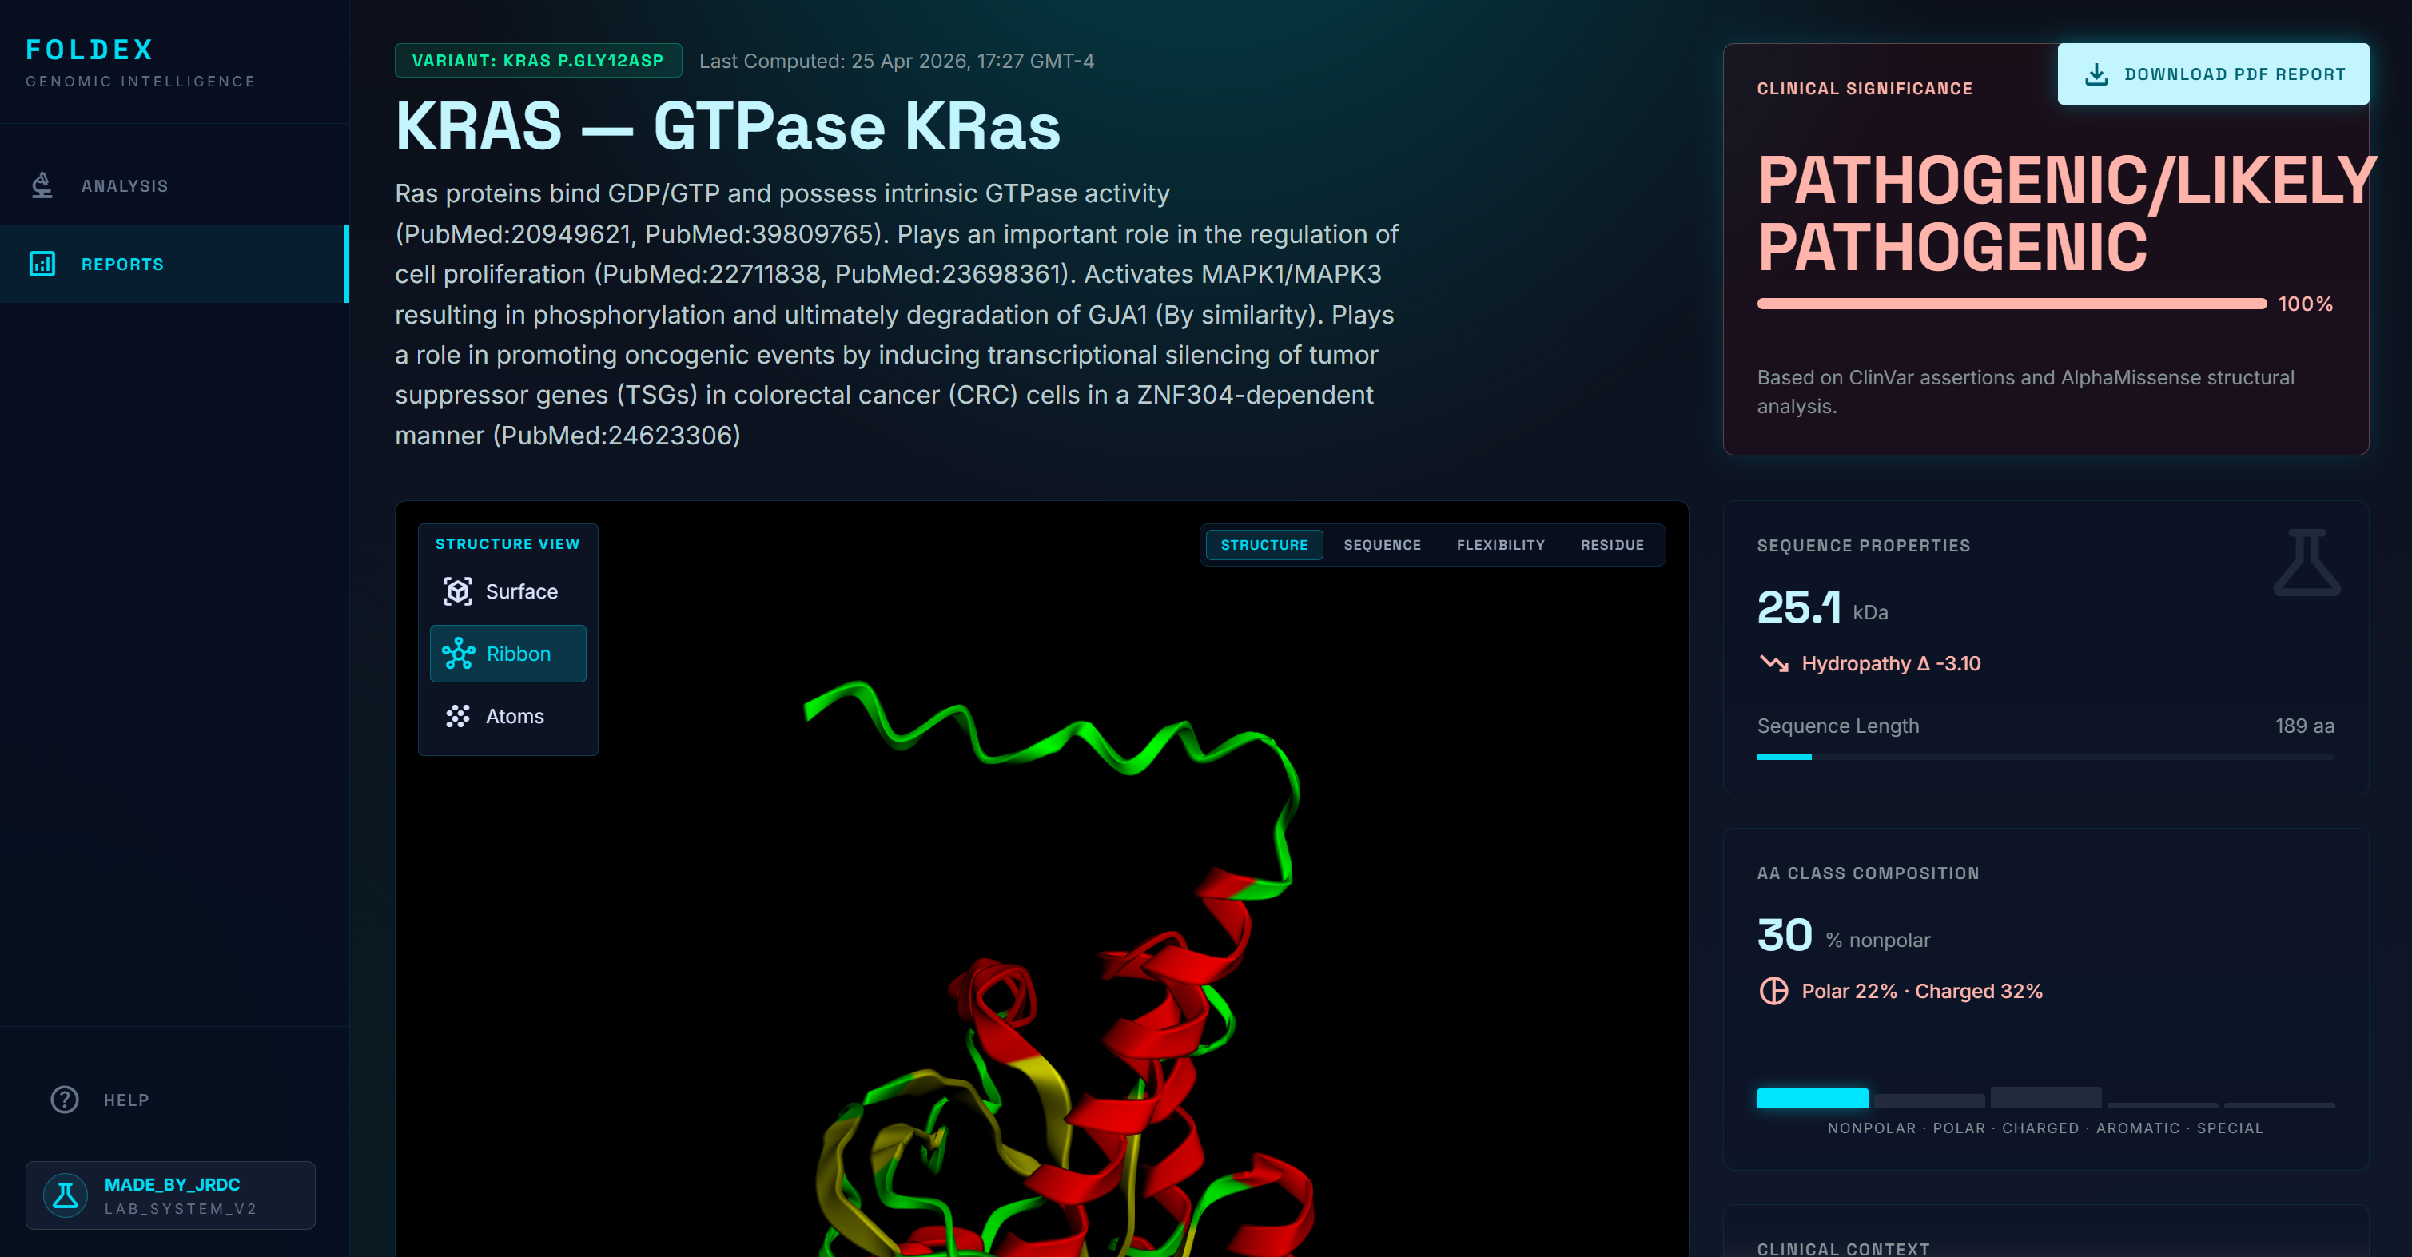Click the flask icon in Sequence Properties

click(2307, 563)
